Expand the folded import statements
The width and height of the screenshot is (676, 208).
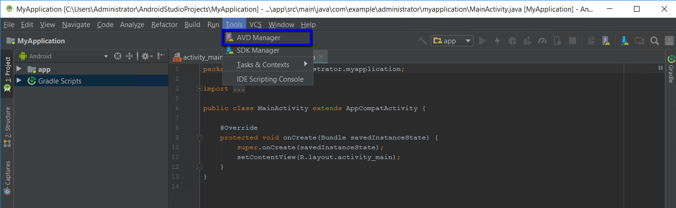click(x=199, y=89)
